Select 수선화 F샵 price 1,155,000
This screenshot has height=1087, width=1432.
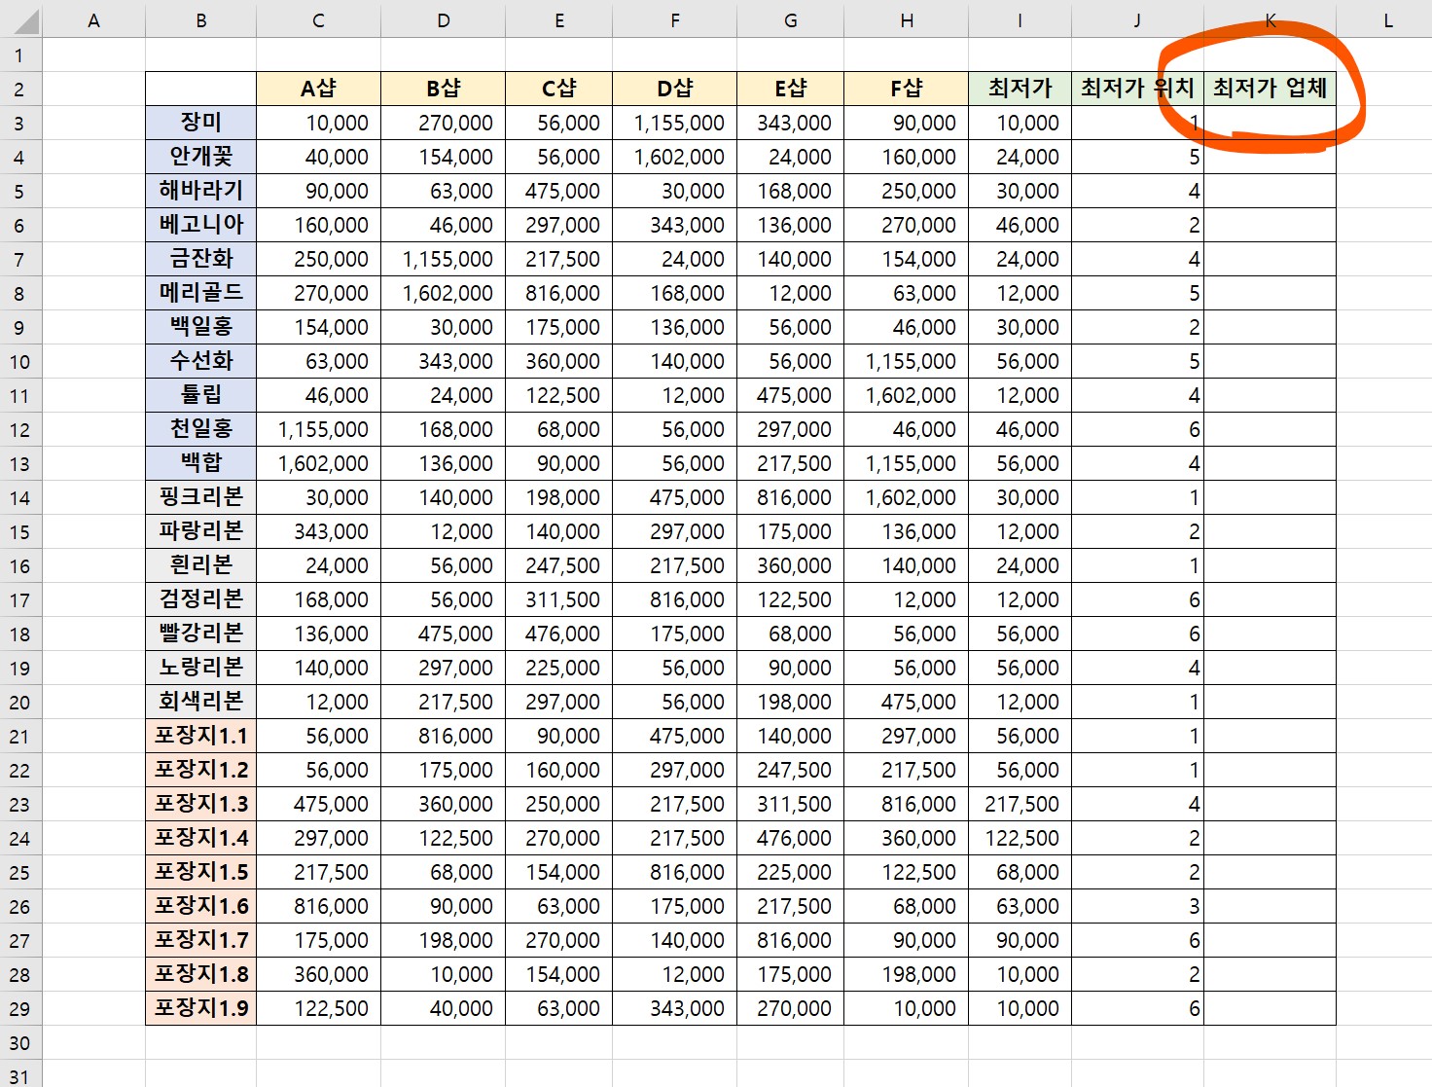coord(906,361)
